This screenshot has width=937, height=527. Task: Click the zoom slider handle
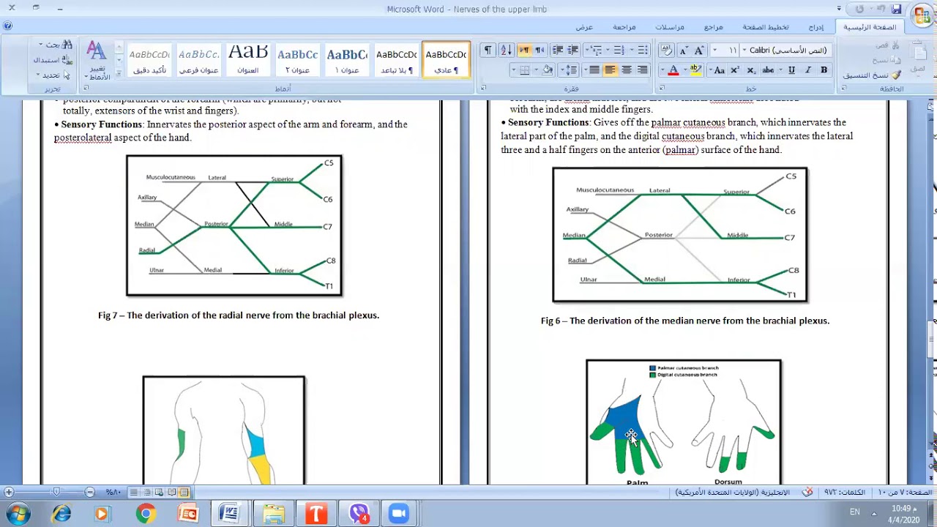[x=56, y=493]
